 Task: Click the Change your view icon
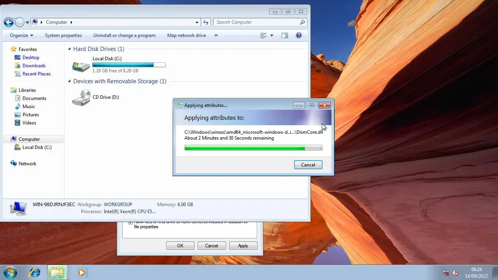tap(263, 35)
